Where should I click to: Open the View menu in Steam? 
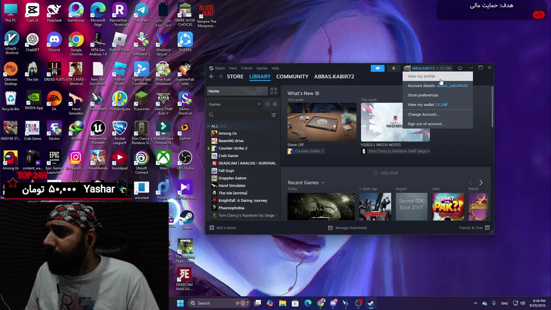point(233,68)
